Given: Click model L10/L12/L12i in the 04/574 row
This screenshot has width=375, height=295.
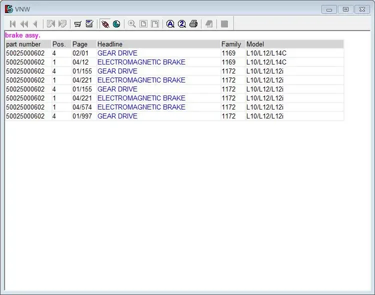Looking at the screenshot, I should click(x=264, y=107).
